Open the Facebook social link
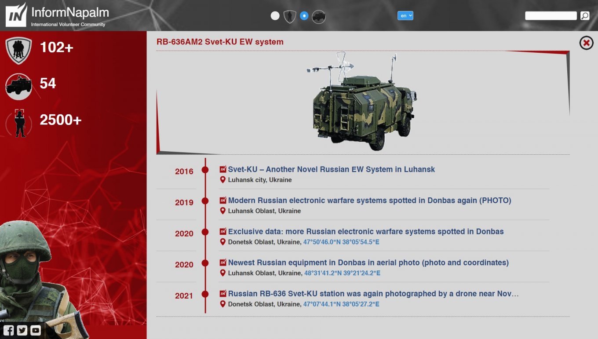Viewport: 598px width, 339px height. coord(9,330)
